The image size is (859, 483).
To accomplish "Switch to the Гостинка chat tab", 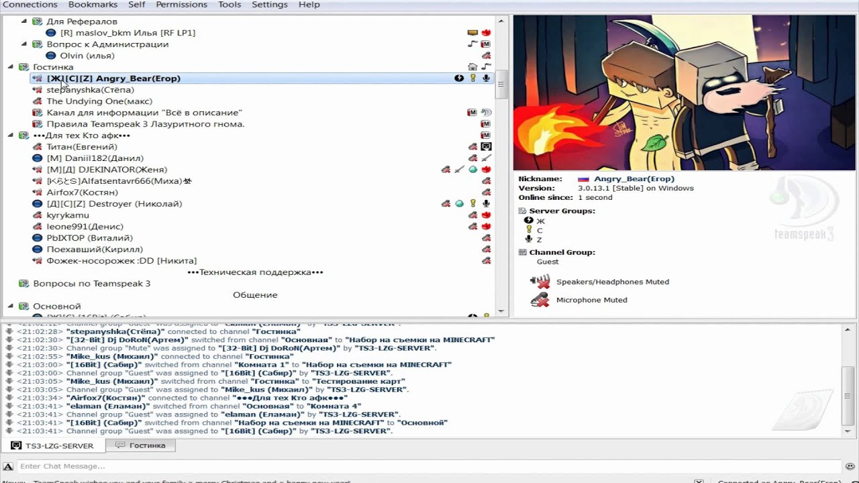I will point(140,445).
